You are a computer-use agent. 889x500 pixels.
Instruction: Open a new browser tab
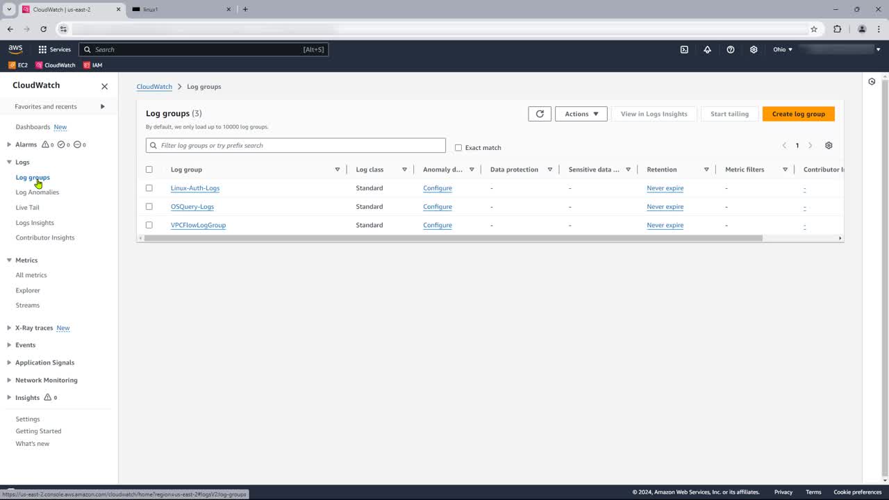click(245, 9)
